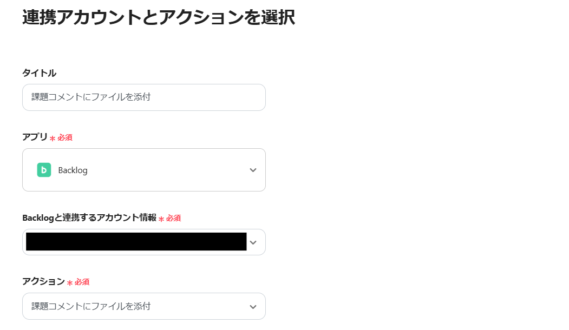The image size is (569, 330).
Task: Click the chevron on the account info dropdown
Action: pos(252,242)
